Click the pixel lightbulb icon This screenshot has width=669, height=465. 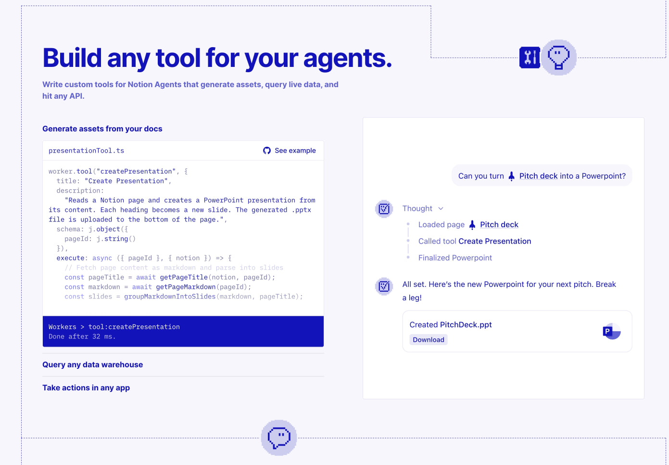559,57
